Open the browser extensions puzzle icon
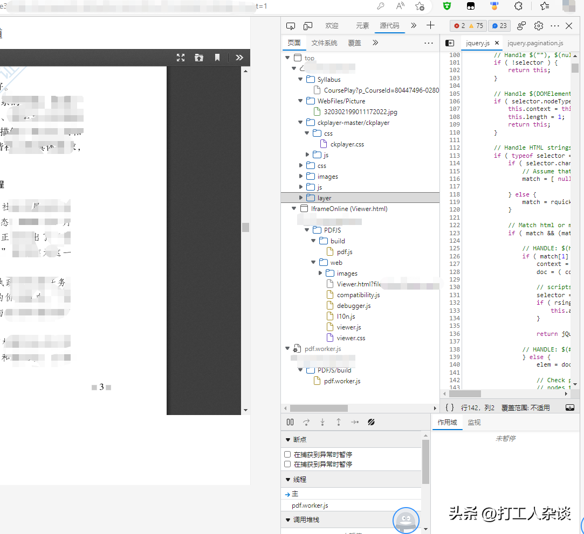 click(518, 6)
